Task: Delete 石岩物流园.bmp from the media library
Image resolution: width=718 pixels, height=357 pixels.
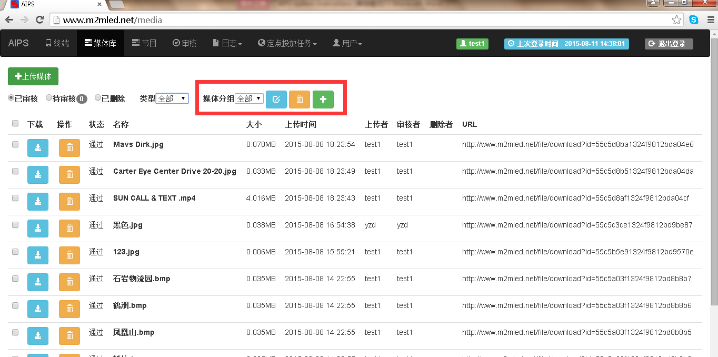Action: 69,282
